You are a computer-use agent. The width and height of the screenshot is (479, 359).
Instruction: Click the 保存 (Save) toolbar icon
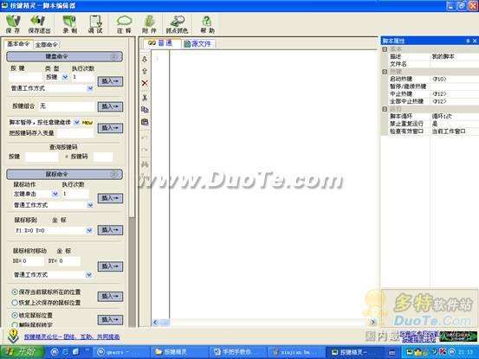[13, 24]
